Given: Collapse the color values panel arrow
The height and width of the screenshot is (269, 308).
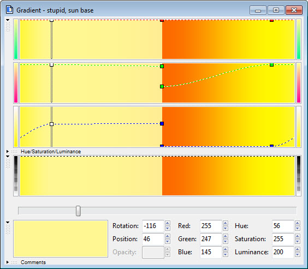Looking at the screenshot, I should [8, 222].
